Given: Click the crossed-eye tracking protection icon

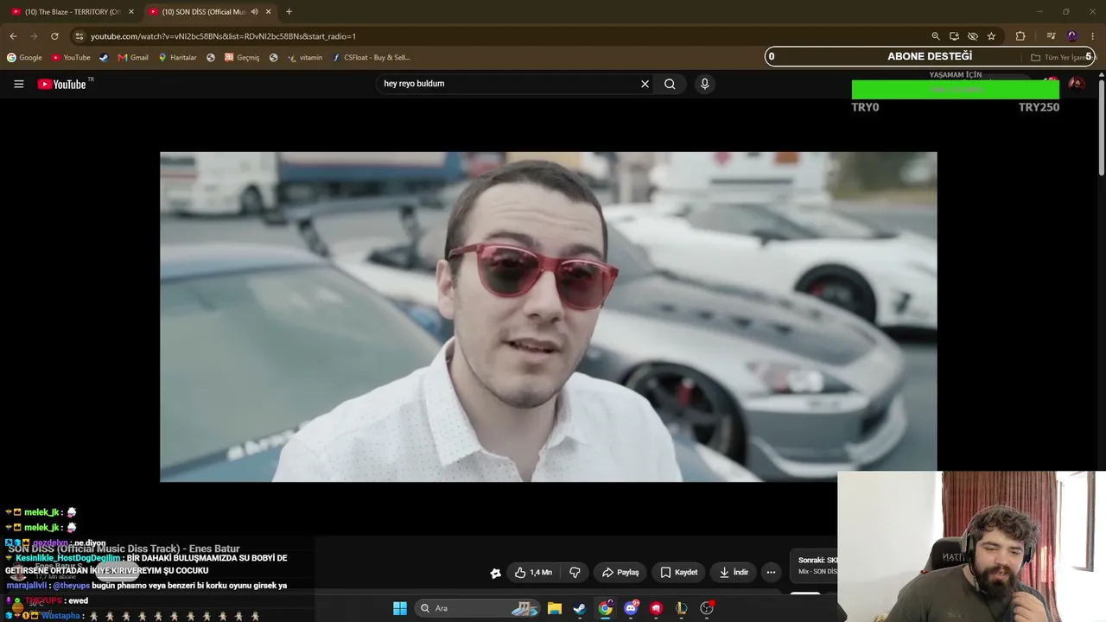Looking at the screenshot, I should pos(973,36).
